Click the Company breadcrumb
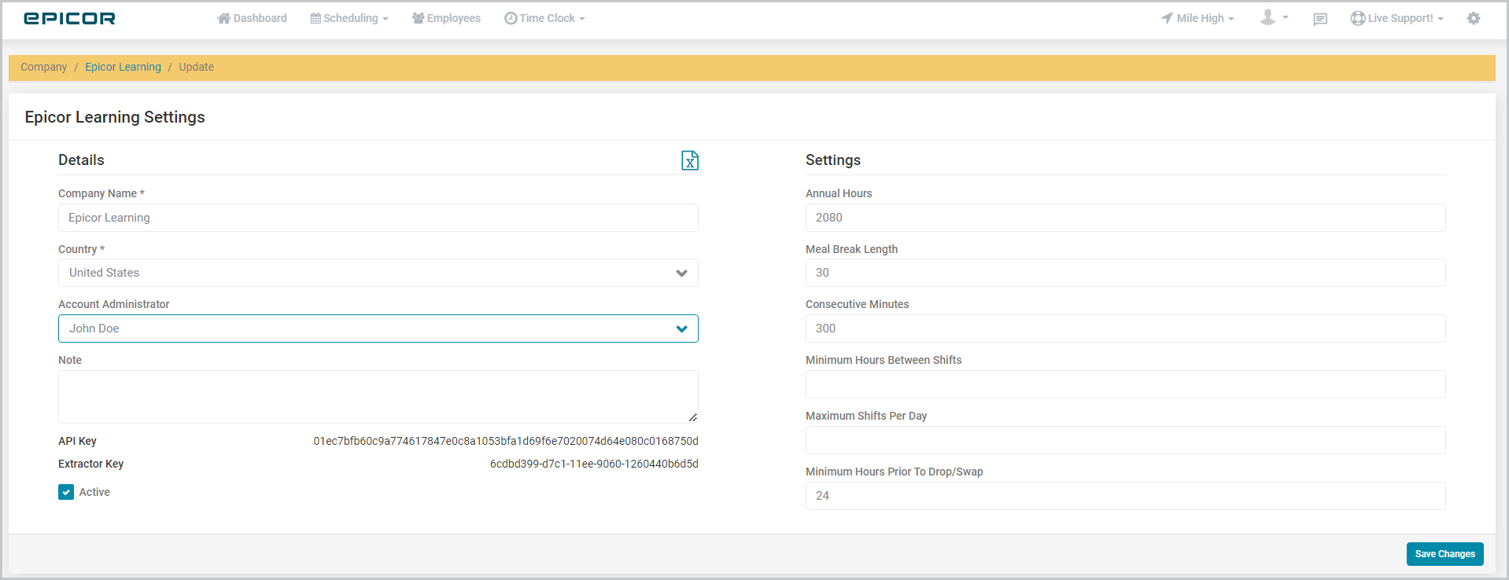Viewport: 1509px width, 580px height. point(44,67)
